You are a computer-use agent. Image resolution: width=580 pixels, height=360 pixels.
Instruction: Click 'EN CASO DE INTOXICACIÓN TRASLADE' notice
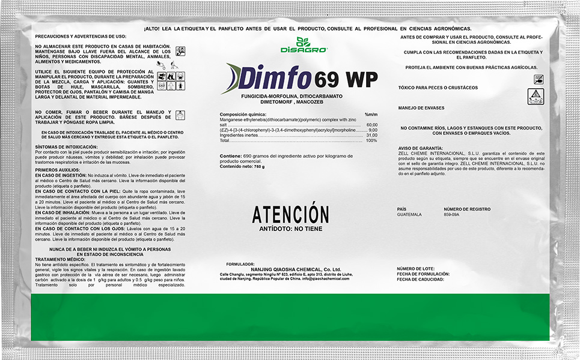pos(112,135)
